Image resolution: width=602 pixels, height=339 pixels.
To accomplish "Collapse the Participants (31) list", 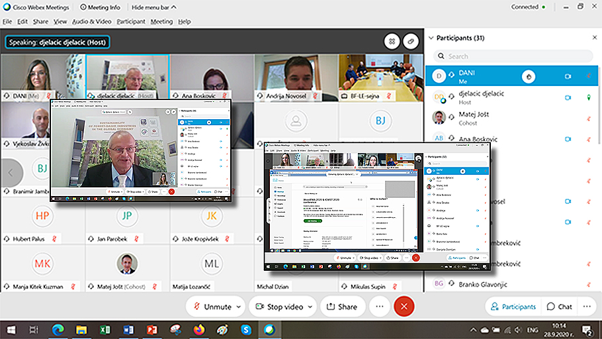I will coord(431,38).
